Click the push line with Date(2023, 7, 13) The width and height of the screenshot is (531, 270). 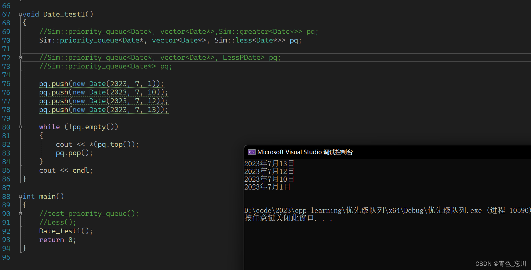point(104,110)
